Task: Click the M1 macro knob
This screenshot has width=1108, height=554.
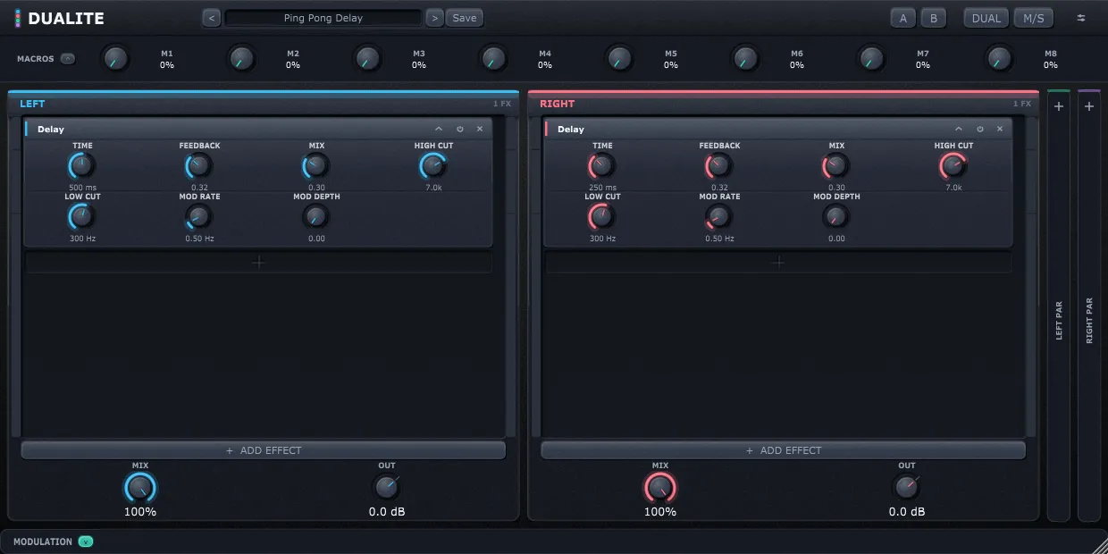Action: click(114, 59)
